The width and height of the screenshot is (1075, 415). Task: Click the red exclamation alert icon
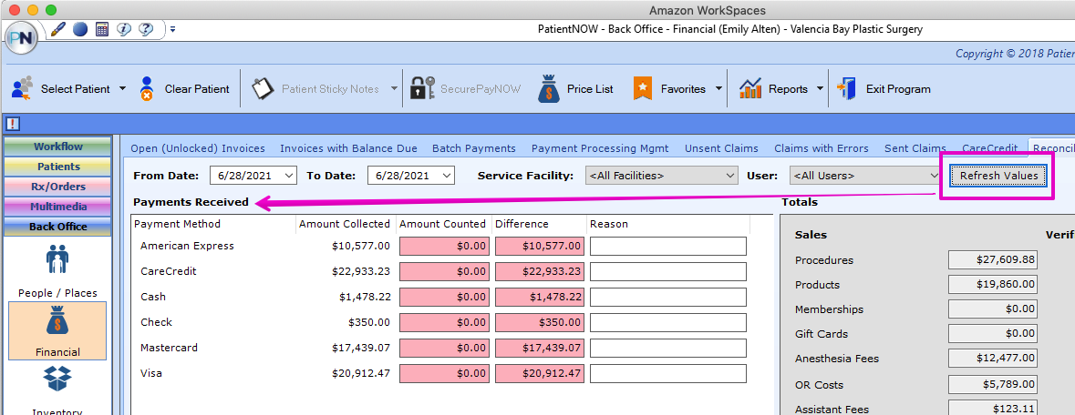[13, 124]
